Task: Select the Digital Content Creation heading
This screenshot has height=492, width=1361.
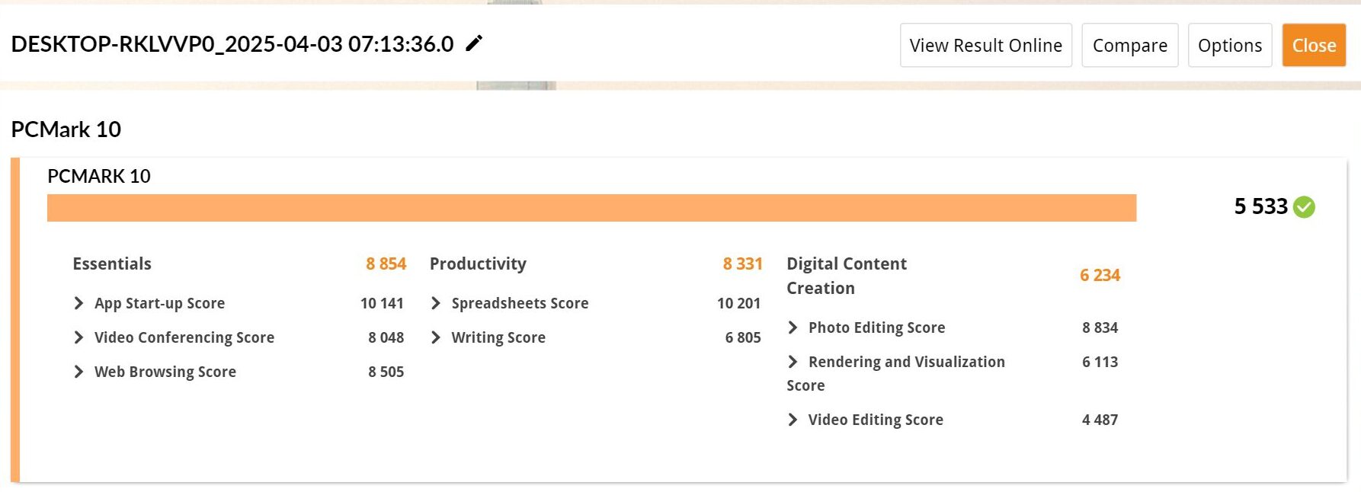Action: click(x=847, y=276)
